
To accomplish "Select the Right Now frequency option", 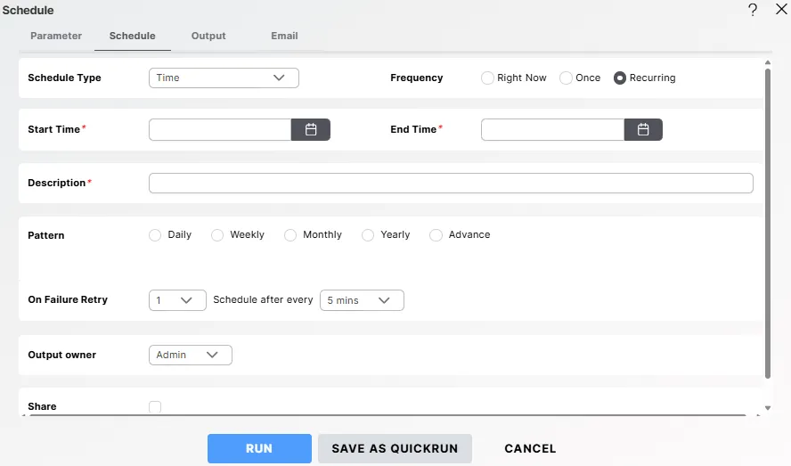I will [x=487, y=78].
